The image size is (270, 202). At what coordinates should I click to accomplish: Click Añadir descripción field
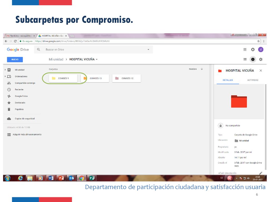coord(227,173)
